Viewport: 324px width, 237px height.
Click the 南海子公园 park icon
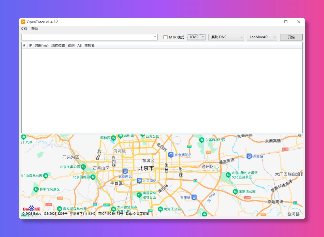[x=160, y=209]
